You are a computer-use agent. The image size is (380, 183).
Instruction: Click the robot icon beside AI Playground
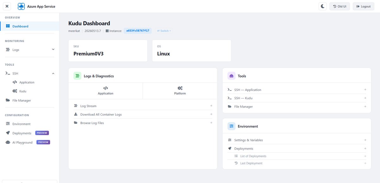tap(8, 142)
